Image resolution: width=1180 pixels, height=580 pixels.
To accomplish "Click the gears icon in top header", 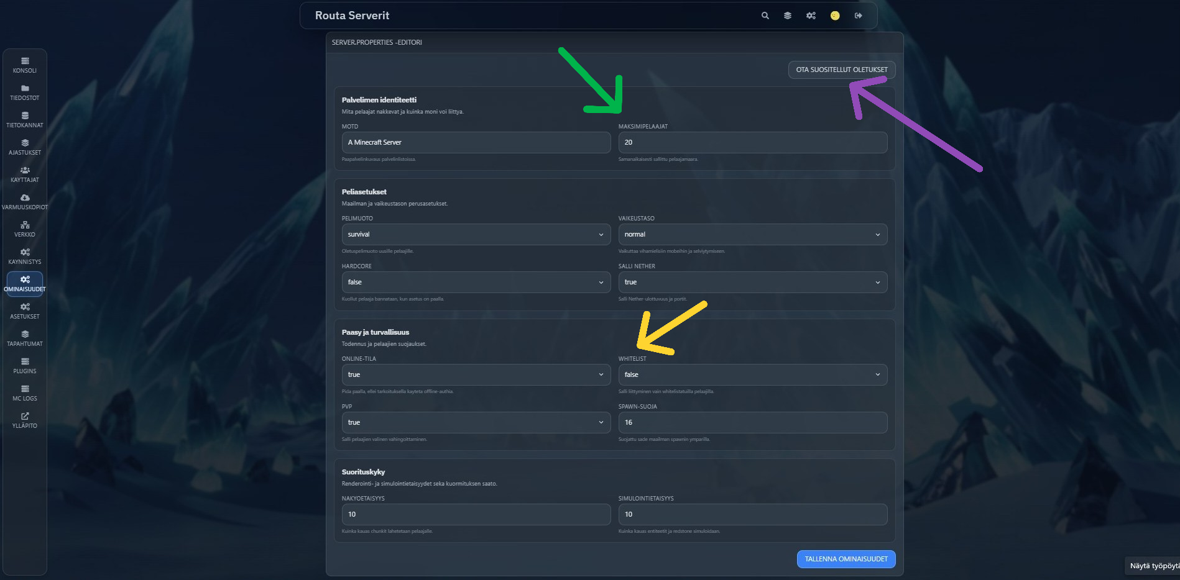I will 811,16.
